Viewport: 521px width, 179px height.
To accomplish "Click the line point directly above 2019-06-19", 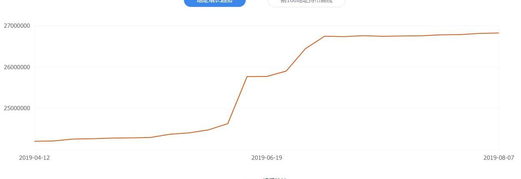I will [267, 76].
